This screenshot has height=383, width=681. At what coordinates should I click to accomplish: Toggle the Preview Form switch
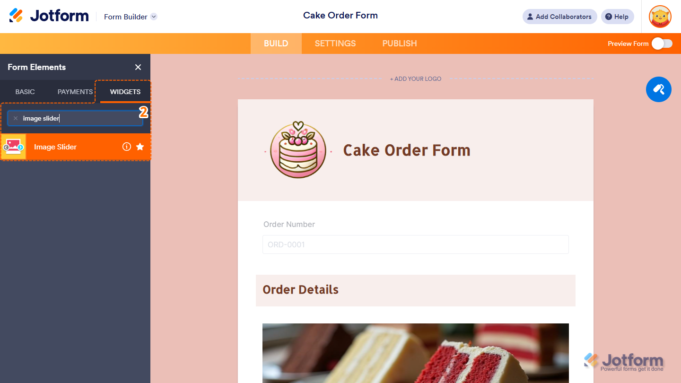tap(662, 44)
